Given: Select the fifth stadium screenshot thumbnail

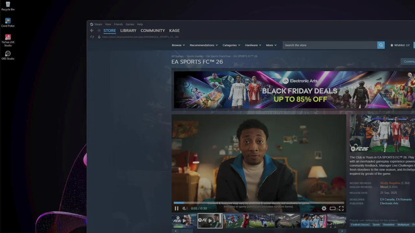Looking at the screenshot, I should tap(288, 221).
